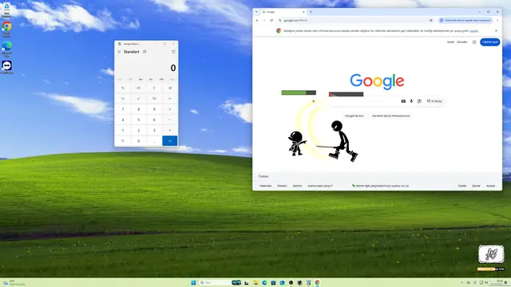The width and height of the screenshot is (511, 287).
Task: Open Chrome three-dot menu
Action: point(497,20)
